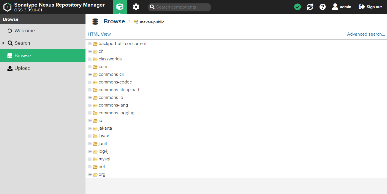Image resolution: width=387 pixels, height=194 pixels.
Task: Click the Upload icon in sidebar
Action: [10, 68]
